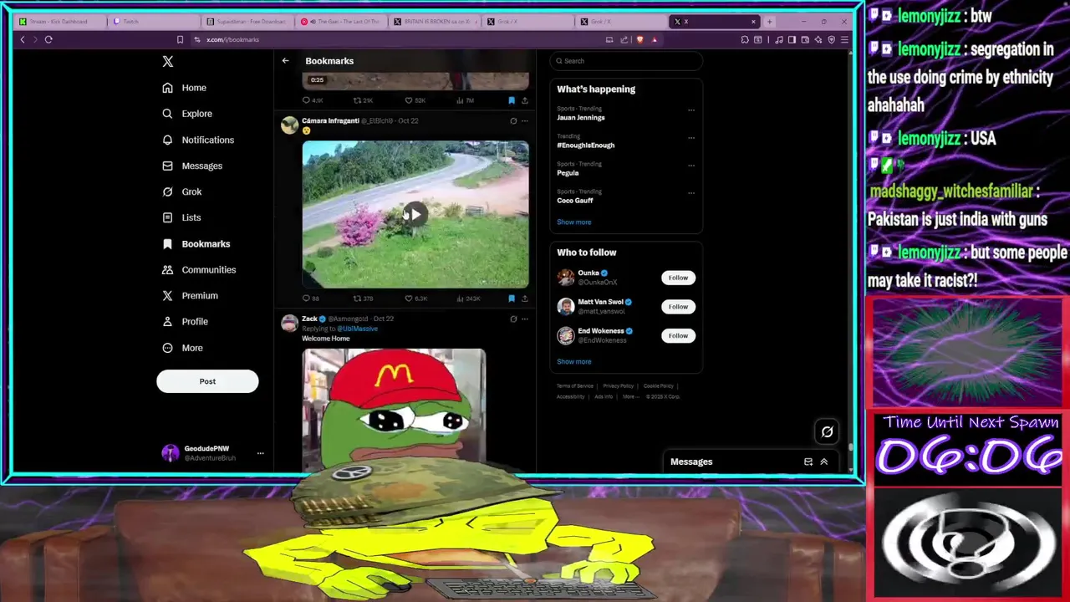Viewport: 1070px width, 602px height.
Task: Expand the Messages drawer with the double chevron
Action: (823, 462)
